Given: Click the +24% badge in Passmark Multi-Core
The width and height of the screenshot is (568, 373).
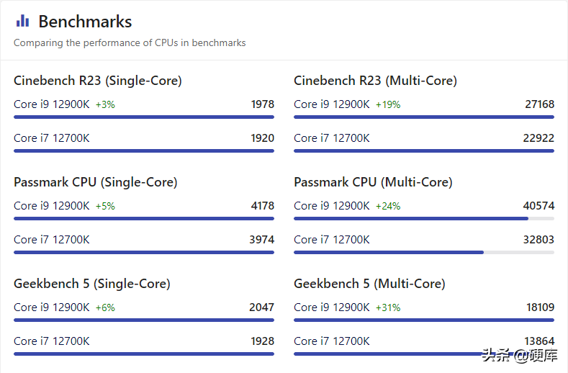Looking at the screenshot, I should coord(388,207).
